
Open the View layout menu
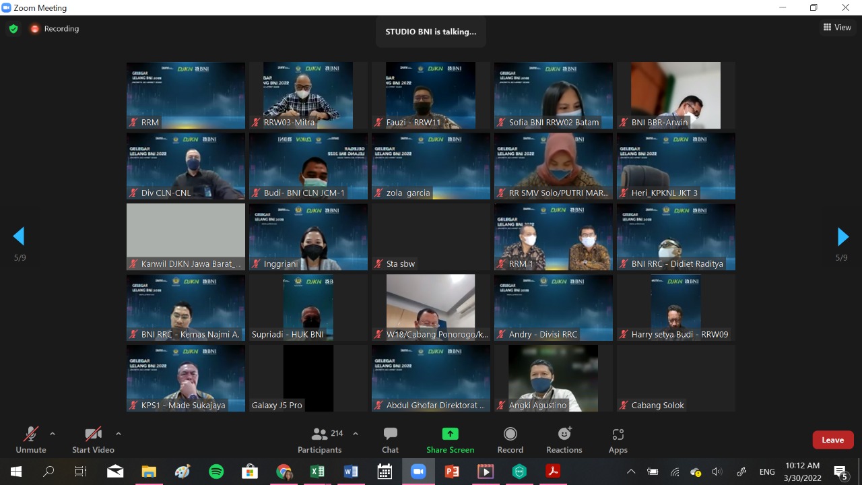coord(837,28)
